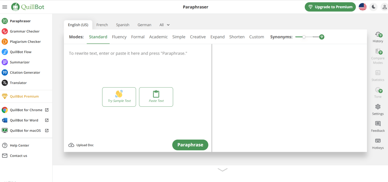
Task: Select Custom paraphrasing mode
Action: pos(257,37)
